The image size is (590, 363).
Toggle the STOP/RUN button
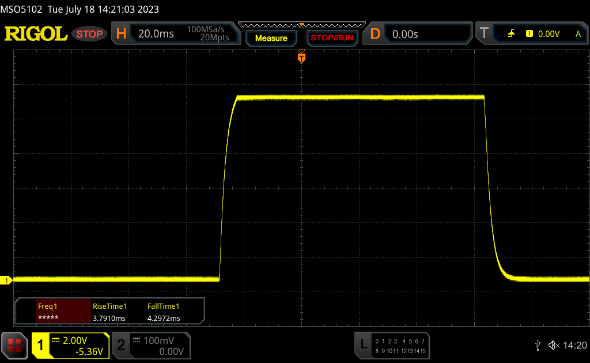tap(332, 38)
